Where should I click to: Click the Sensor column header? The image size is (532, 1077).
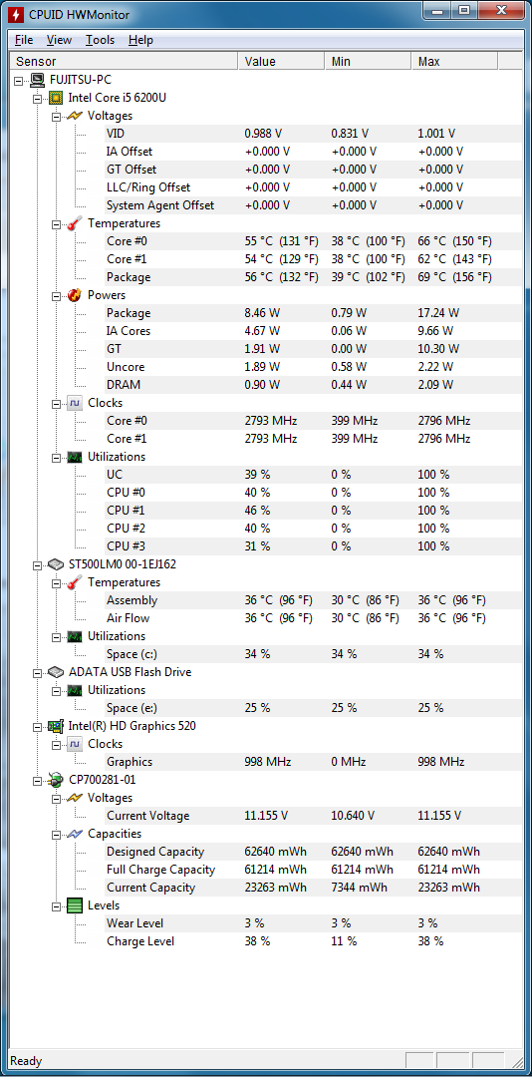click(125, 61)
